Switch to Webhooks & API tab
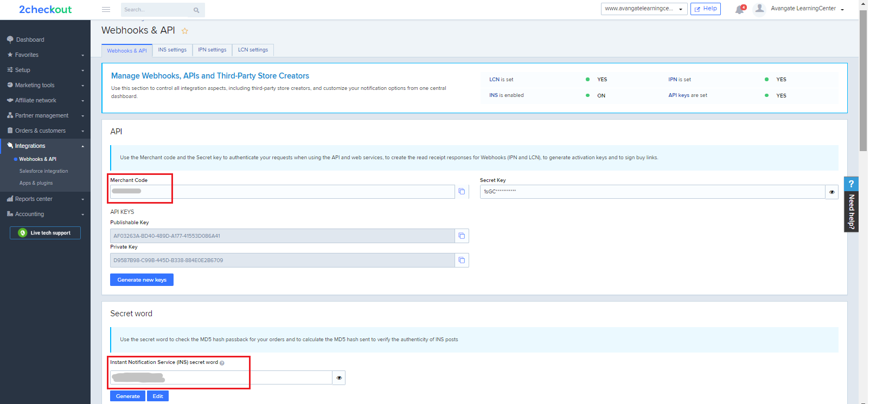This screenshot has width=870, height=404. coord(127,50)
